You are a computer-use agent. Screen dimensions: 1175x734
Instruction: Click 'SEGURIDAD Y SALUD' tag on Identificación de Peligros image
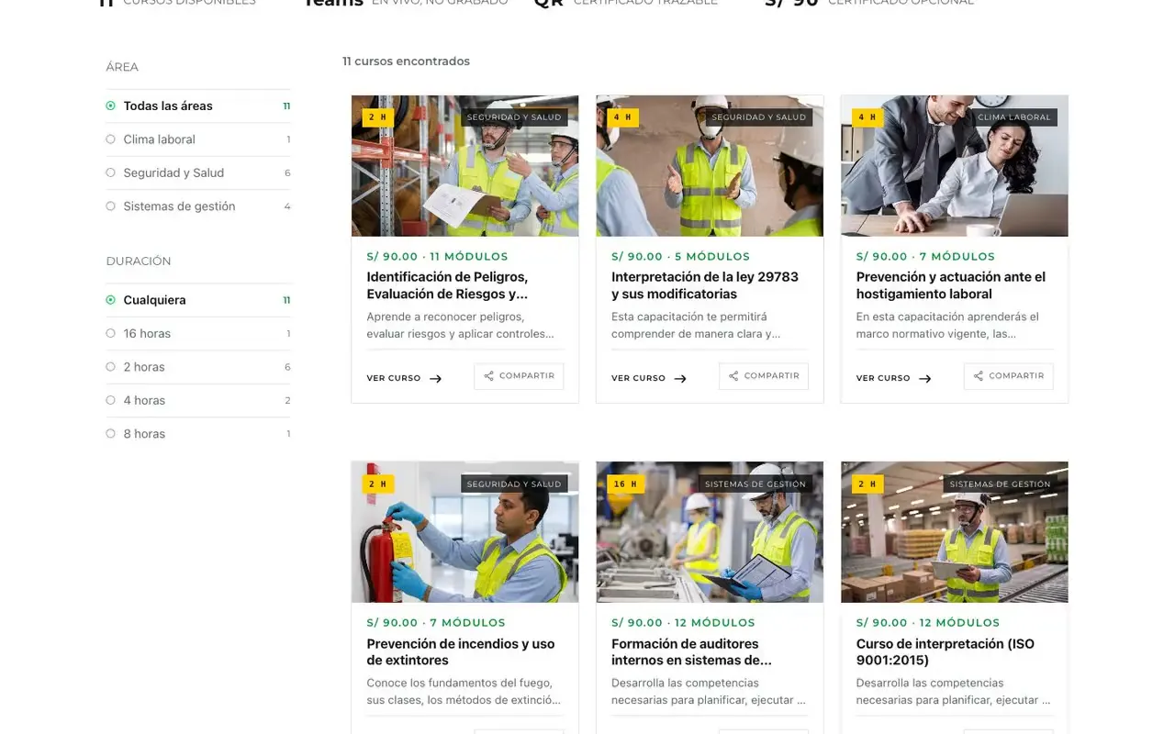pyautogui.click(x=514, y=117)
